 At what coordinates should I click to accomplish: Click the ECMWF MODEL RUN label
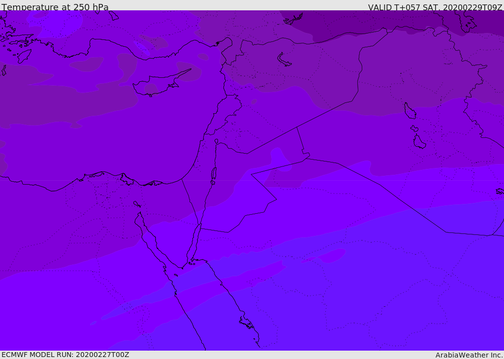65,355
